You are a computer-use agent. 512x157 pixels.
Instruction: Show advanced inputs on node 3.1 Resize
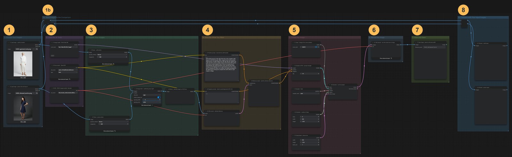[108, 64]
